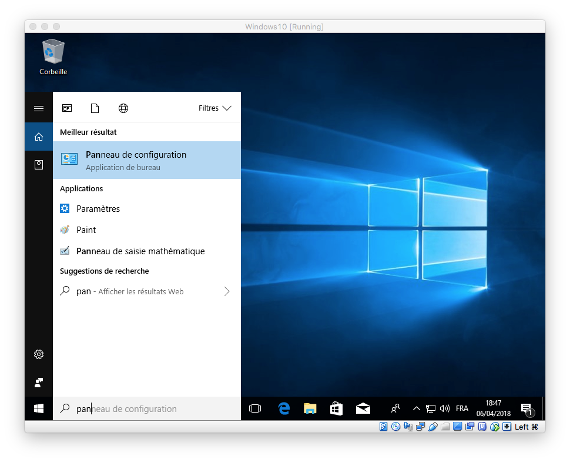Click the Meilleur résultat heading
The width and height of the screenshot is (570, 462).
88,132
